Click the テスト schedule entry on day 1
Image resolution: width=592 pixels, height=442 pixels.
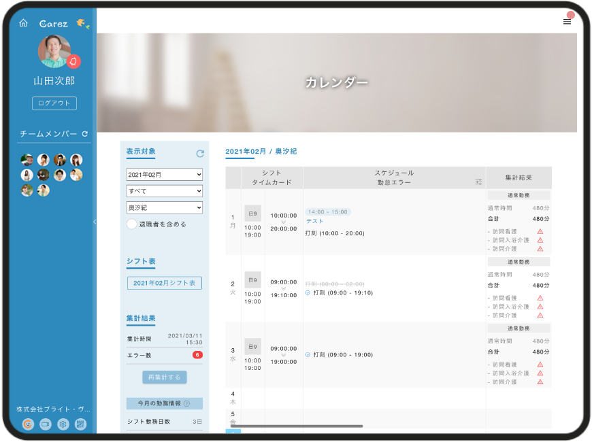coord(314,221)
